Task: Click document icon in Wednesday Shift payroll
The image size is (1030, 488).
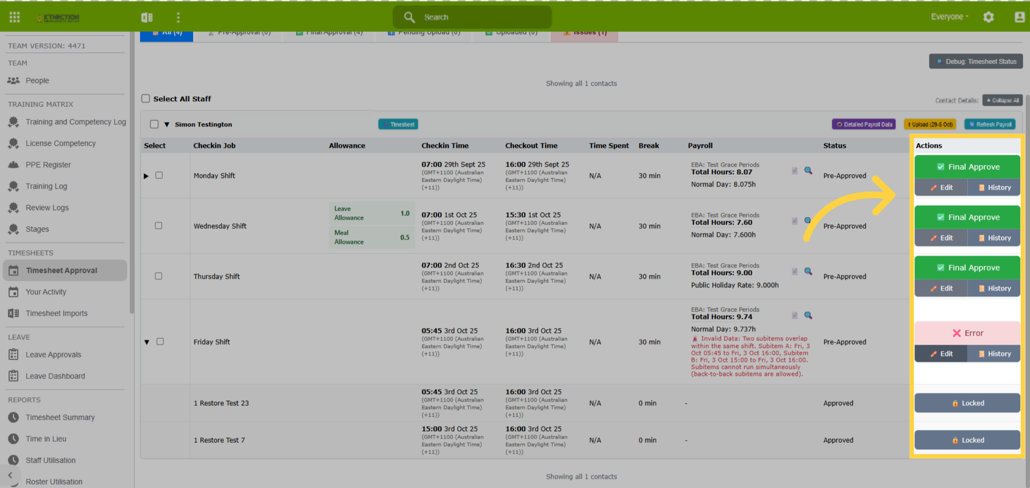Action: 795,221
